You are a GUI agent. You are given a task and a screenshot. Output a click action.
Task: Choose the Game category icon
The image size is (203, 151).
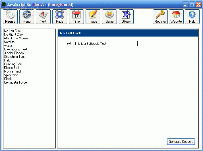pyautogui.click(x=109, y=17)
